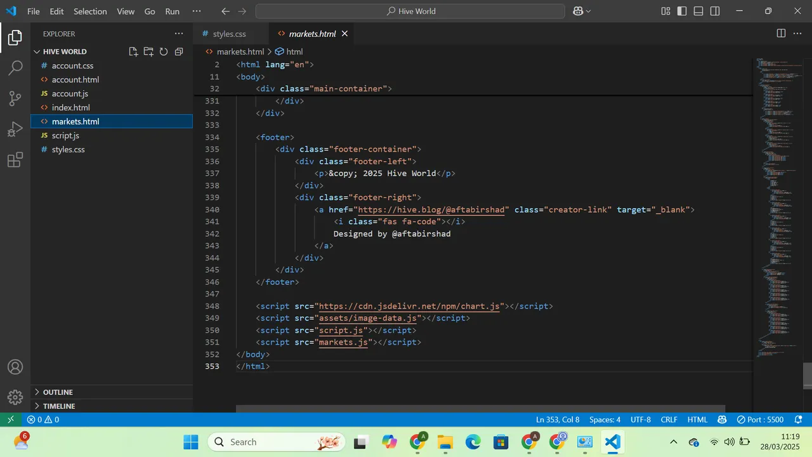Change the UTF-8 encoding selector
Screen dimensions: 812x457
(x=641, y=420)
